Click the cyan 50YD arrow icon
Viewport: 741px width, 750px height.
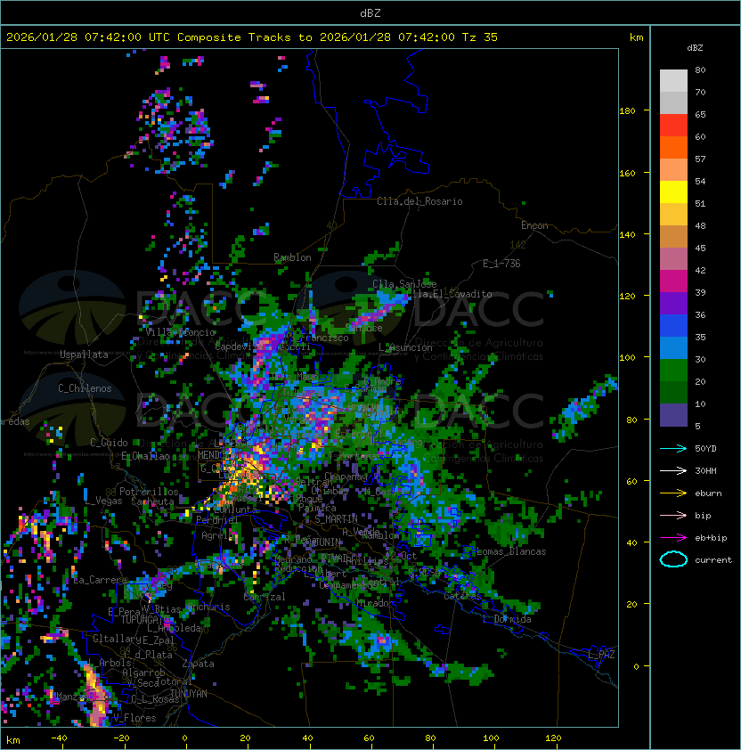click(x=673, y=448)
